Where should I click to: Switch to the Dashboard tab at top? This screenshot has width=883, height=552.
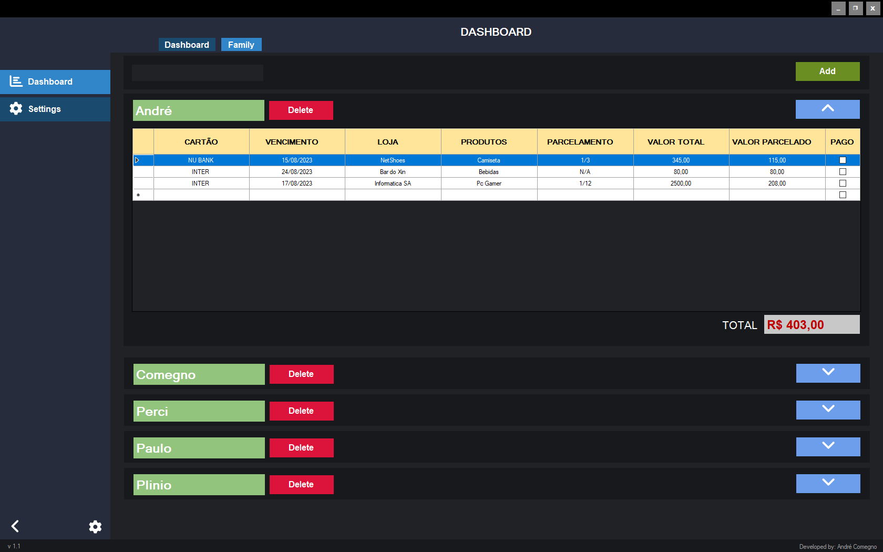tap(187, 45)
